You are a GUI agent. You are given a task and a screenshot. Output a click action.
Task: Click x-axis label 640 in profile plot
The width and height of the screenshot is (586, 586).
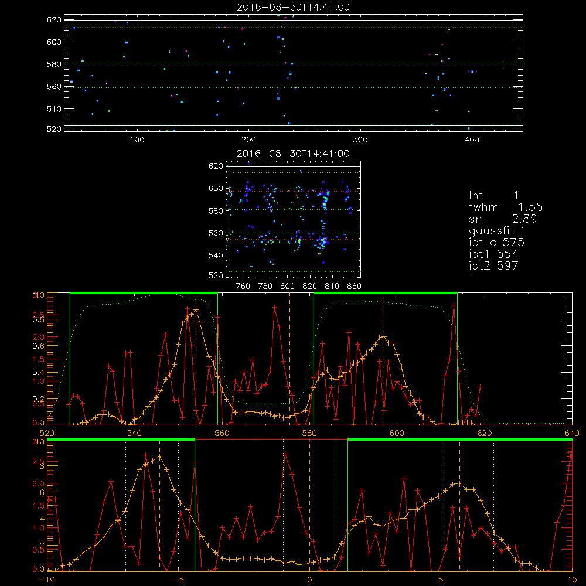click(x=572, y=434)
